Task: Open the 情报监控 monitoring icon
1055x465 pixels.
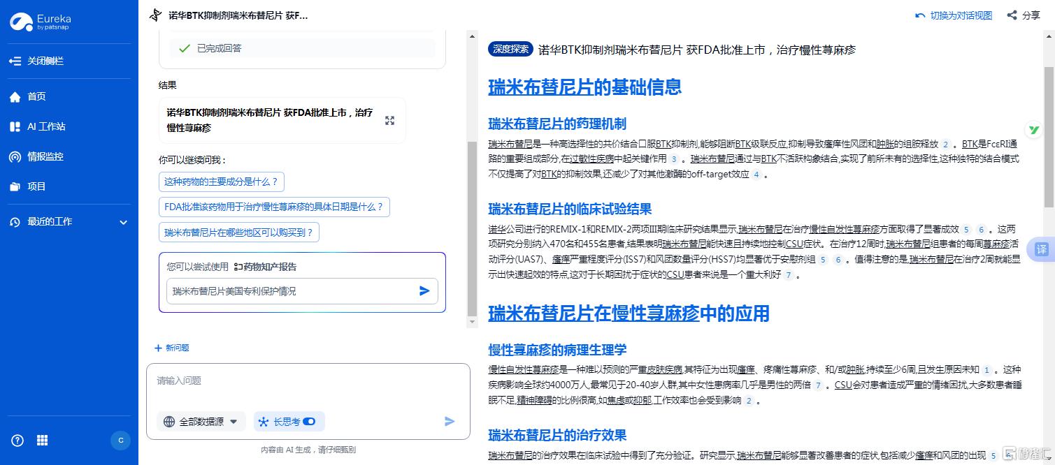Action: (x=15, y=157)
